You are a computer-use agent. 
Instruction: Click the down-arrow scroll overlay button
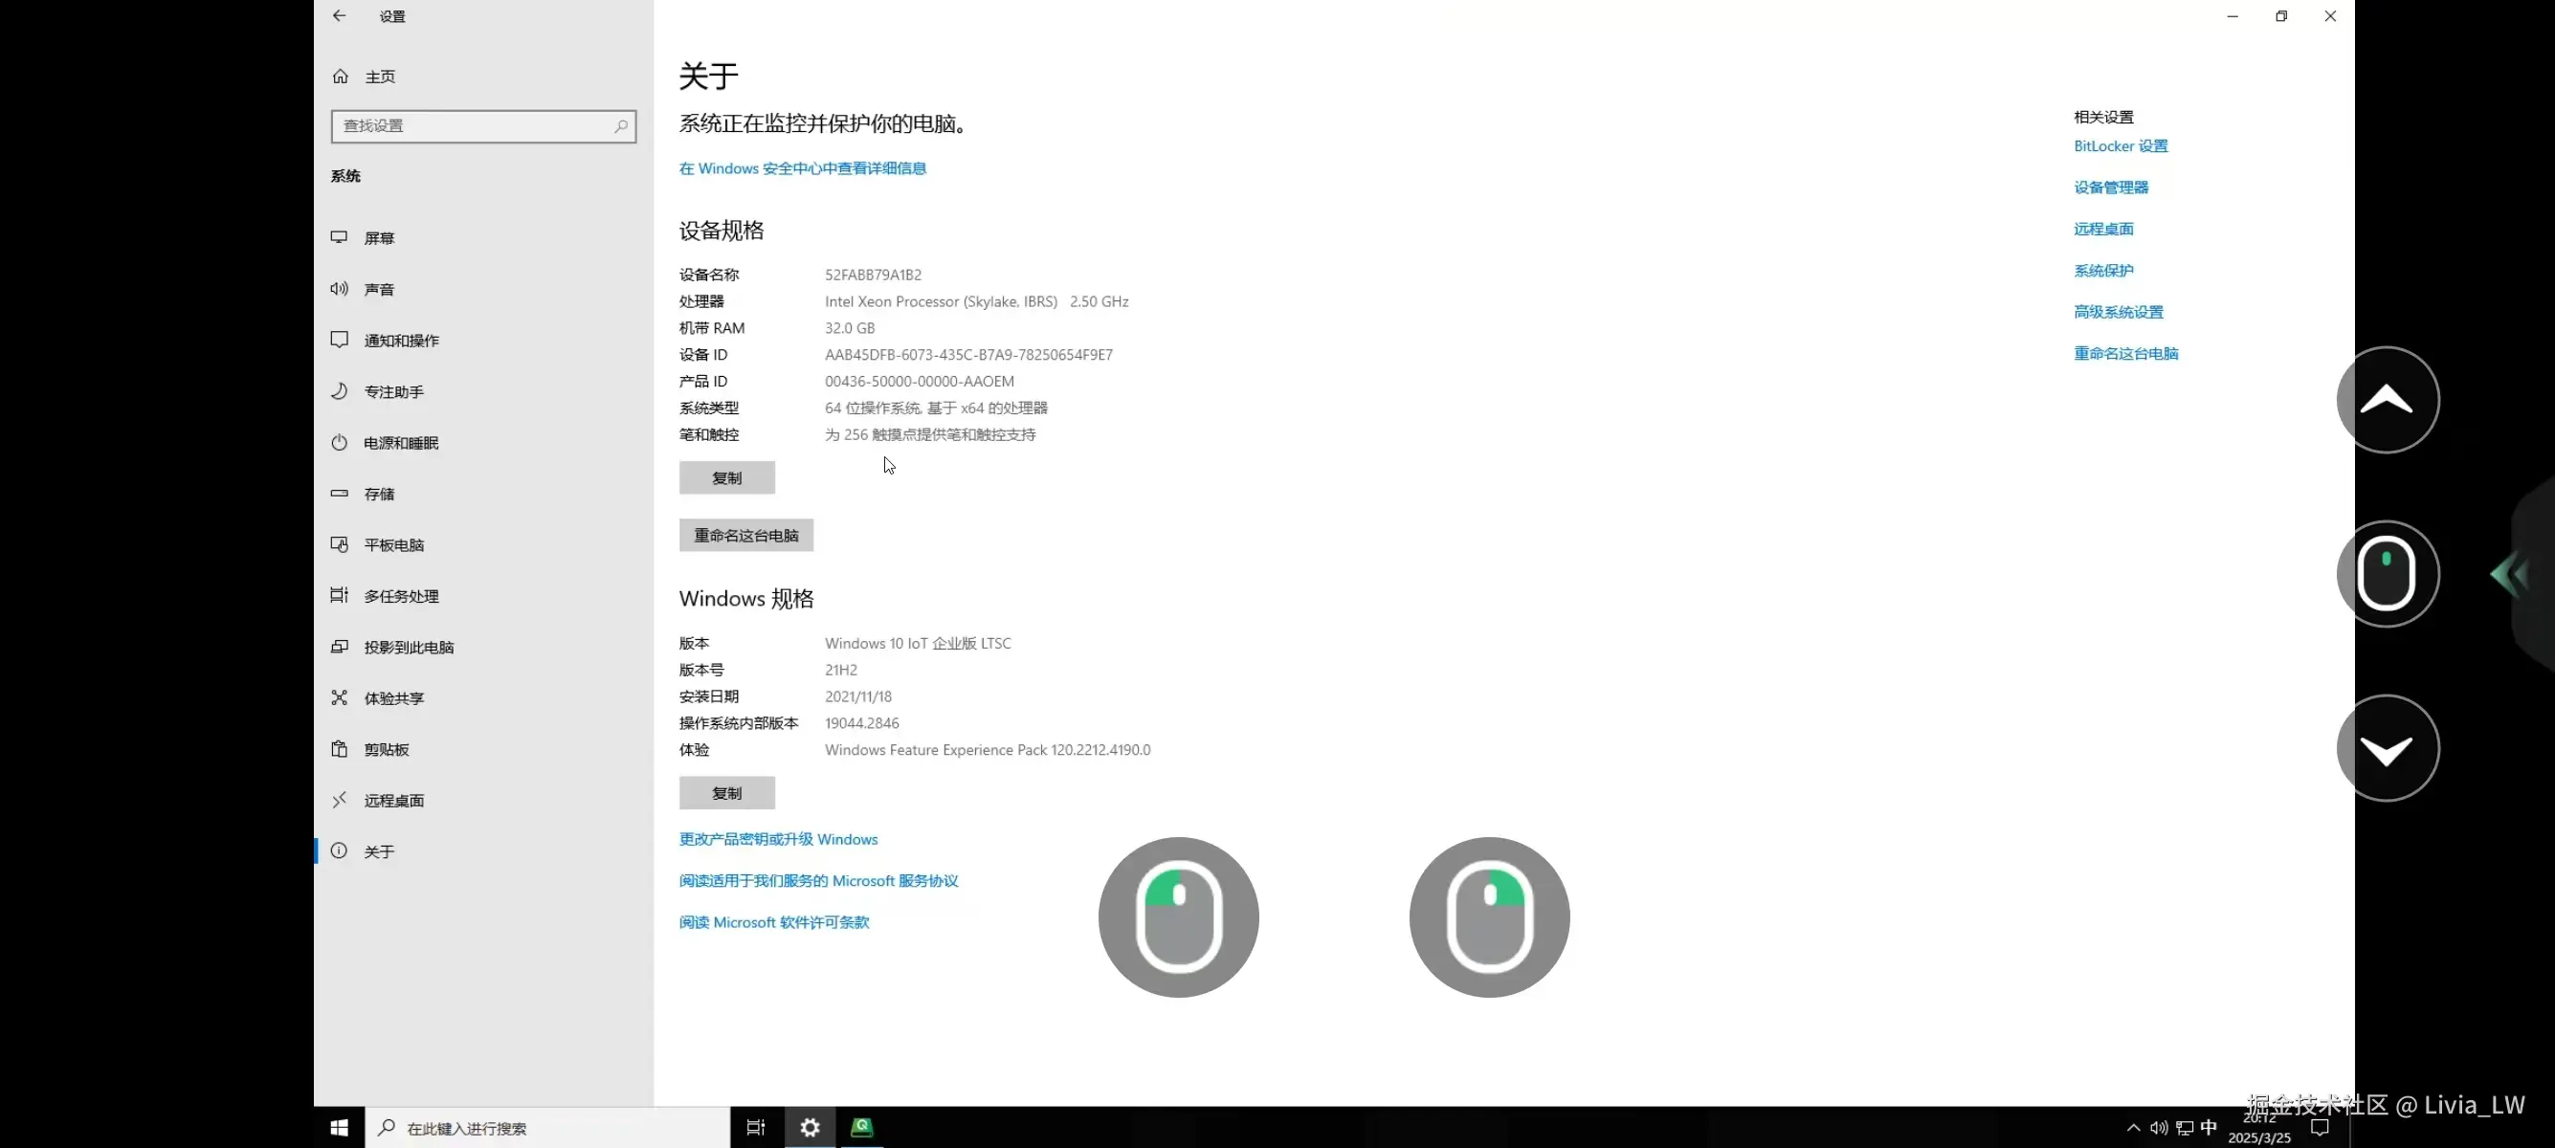pos(2387,748)
